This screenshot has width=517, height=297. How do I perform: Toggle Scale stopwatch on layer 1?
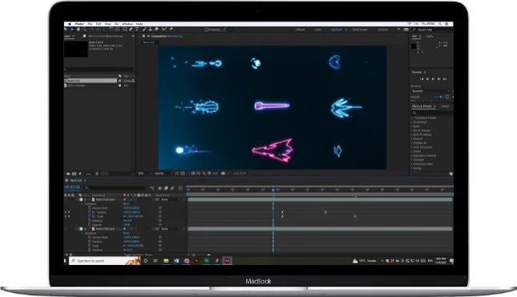(x=90, y=216)
